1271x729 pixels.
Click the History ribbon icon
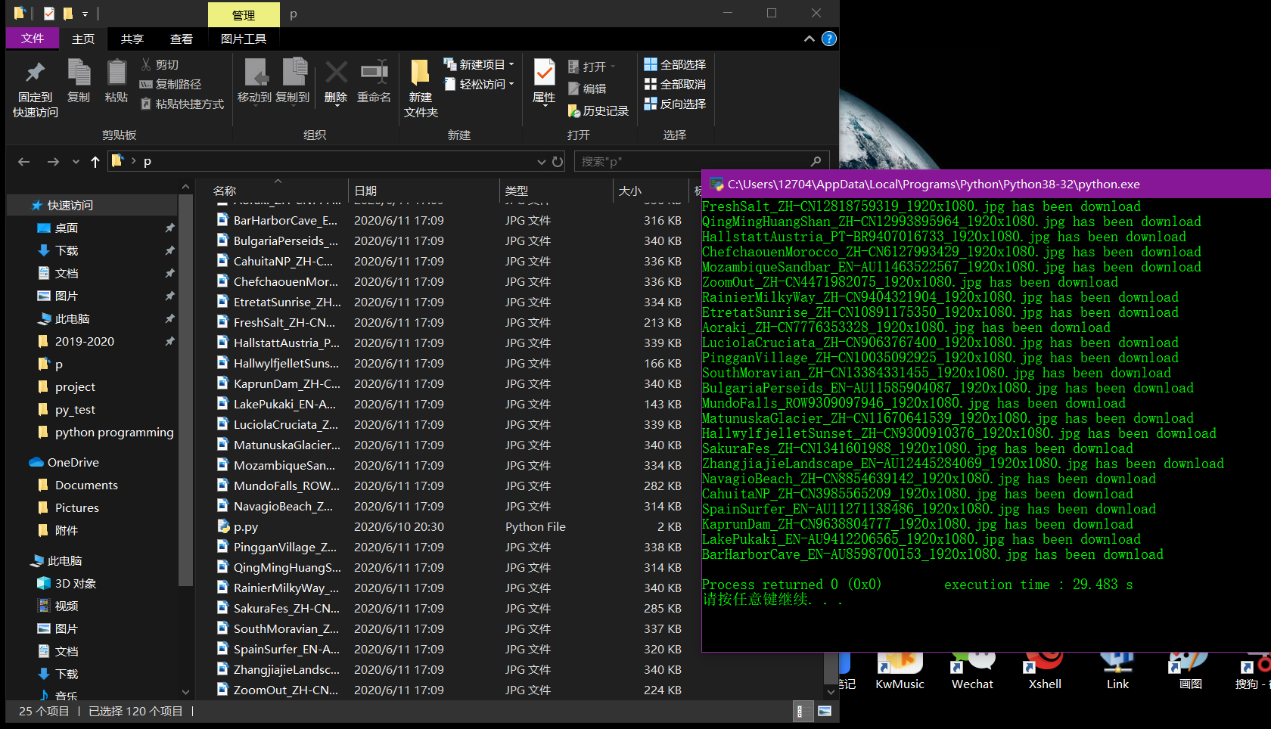click(x=598, y=111)
